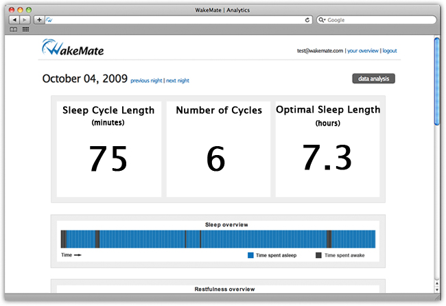Click the Sleep overview timeline bar
The width and height of the screenshot is (446, 306).
click(x=218, y=239)
